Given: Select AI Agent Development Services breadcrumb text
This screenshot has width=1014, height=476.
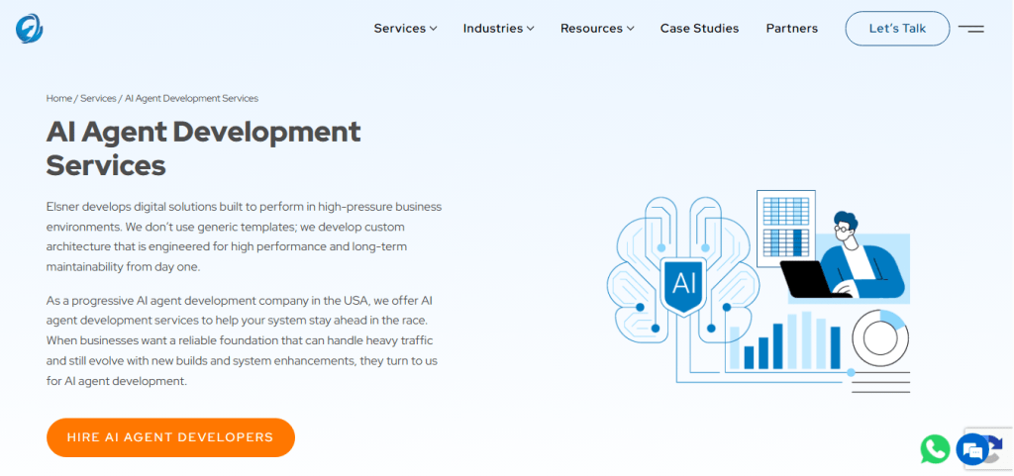Looking at the screenshot, I should tap(191, 98).
